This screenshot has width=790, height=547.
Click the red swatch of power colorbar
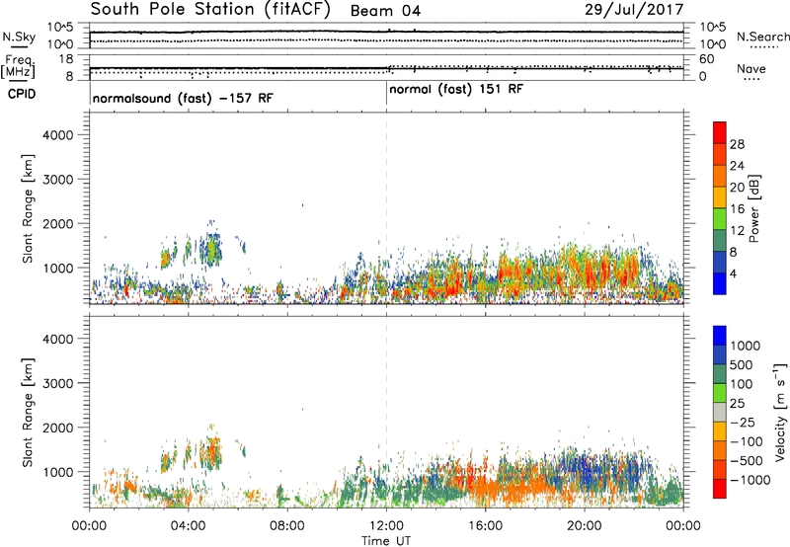pyautogui.click(x=720, y=132)
